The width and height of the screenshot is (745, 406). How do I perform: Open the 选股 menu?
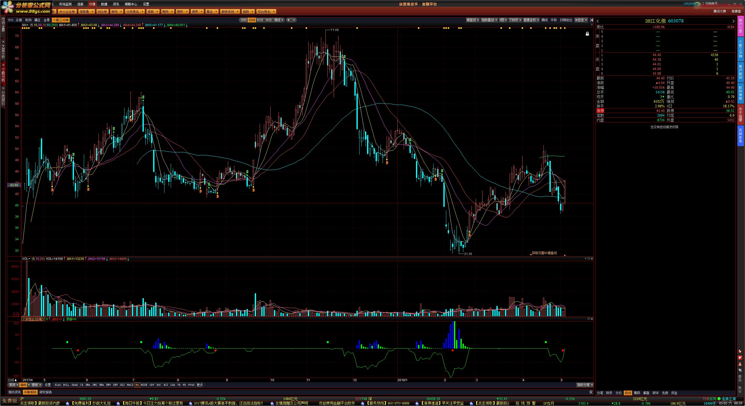(80, 4)
